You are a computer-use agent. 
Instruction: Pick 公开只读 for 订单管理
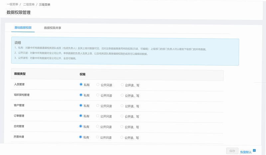pyautogui.click(x=97, y=116)
